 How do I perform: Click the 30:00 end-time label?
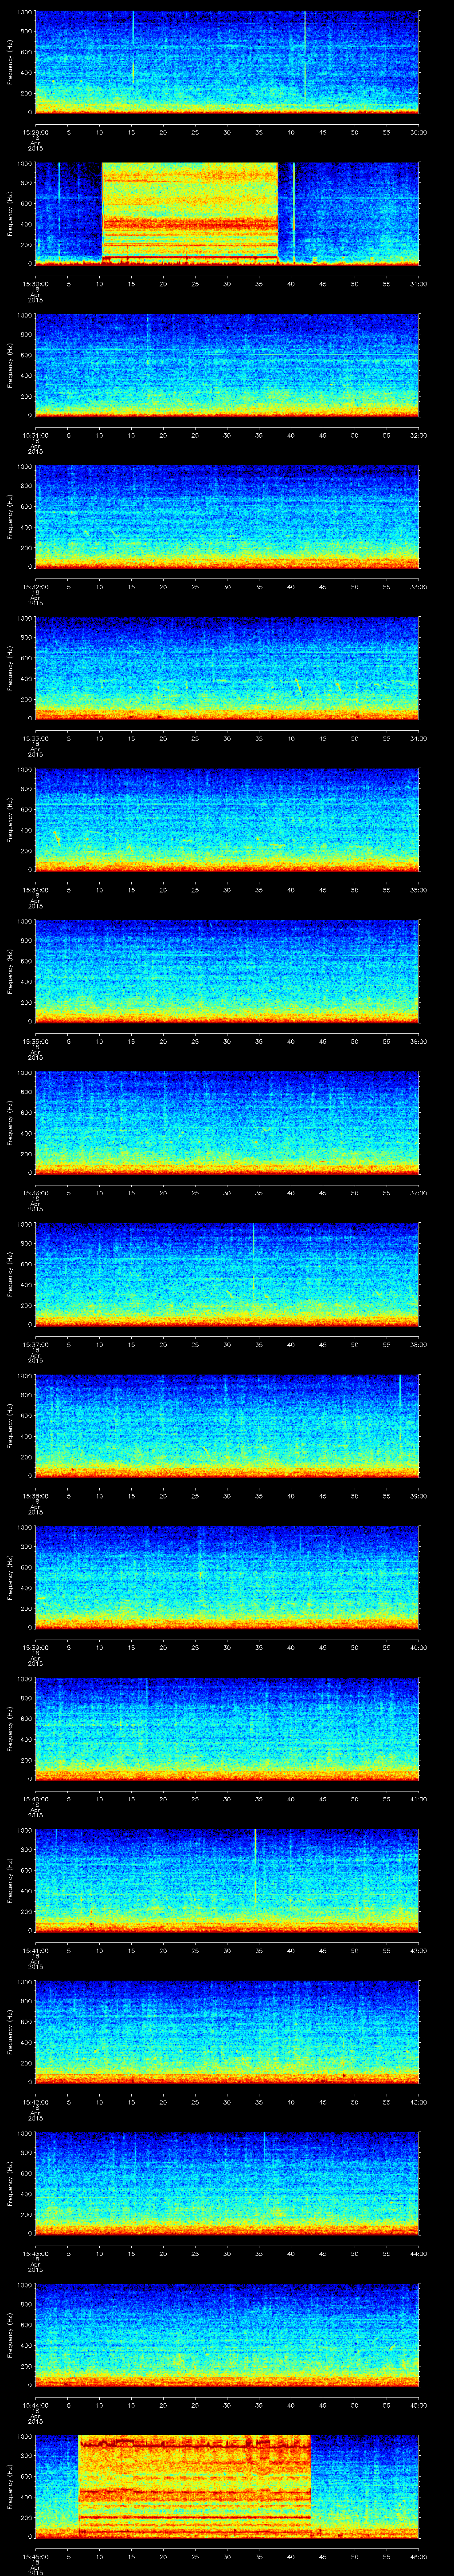coord(419,132)
